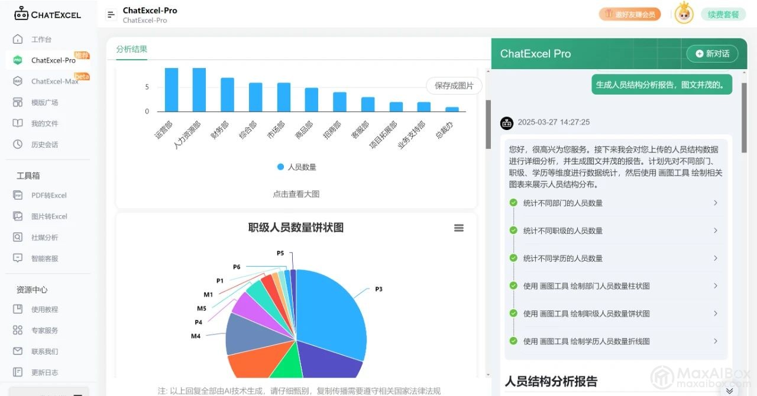
Task: Click 联系我们 envelope icon
Action: (18, 351)
